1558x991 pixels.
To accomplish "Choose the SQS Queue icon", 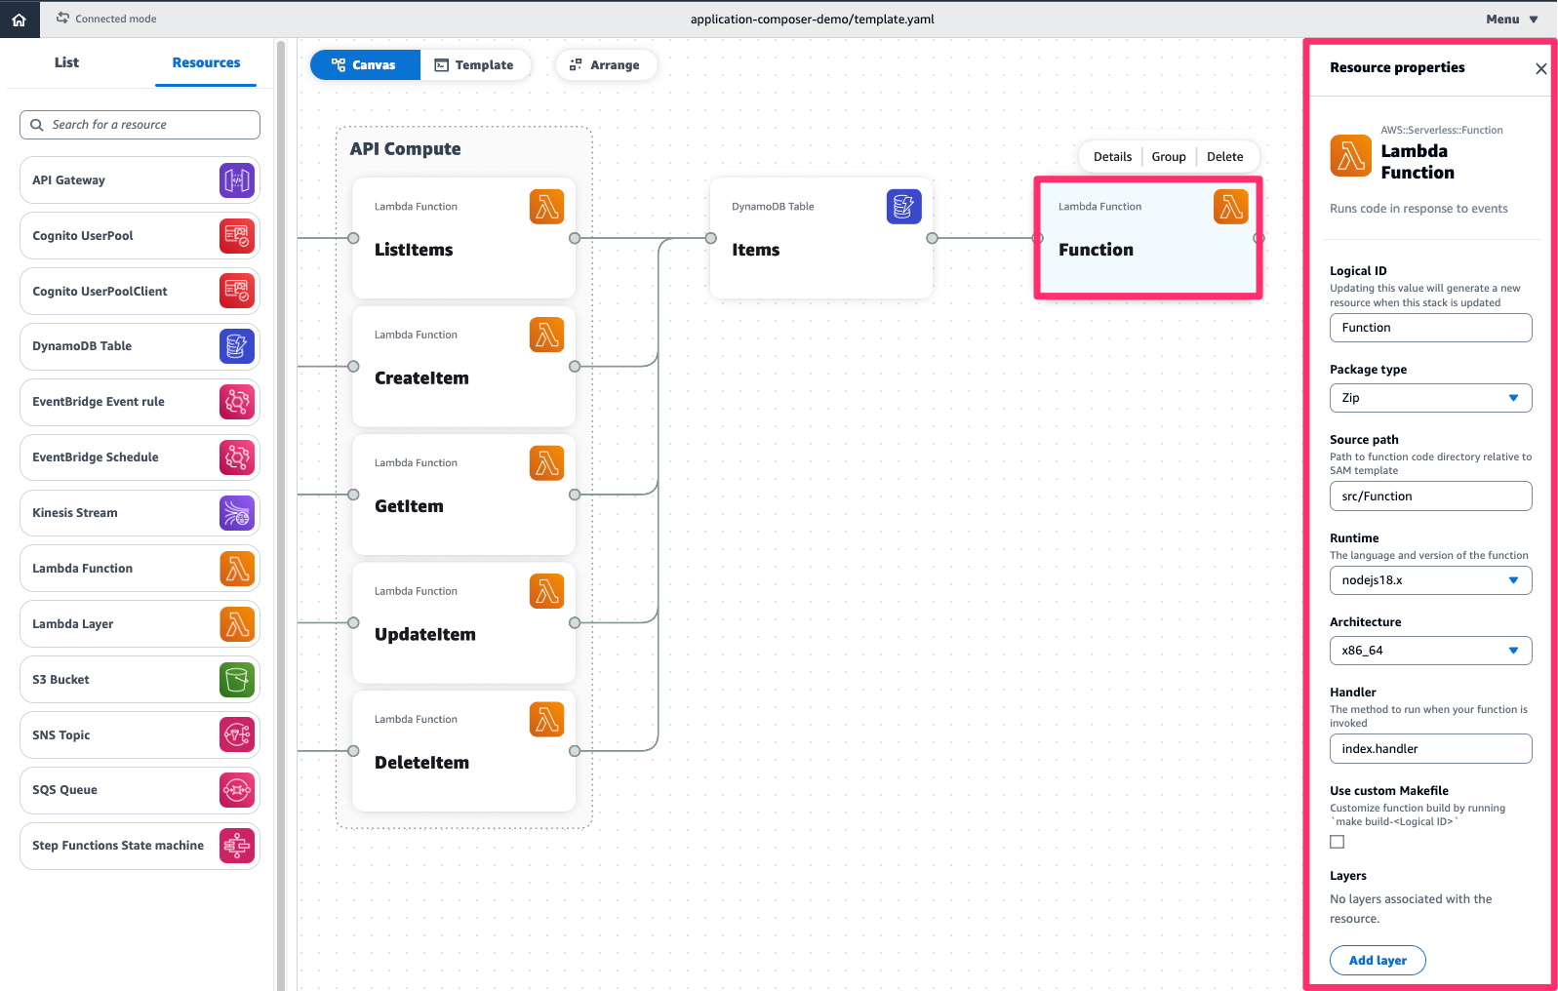I will (x=237, y=790).
